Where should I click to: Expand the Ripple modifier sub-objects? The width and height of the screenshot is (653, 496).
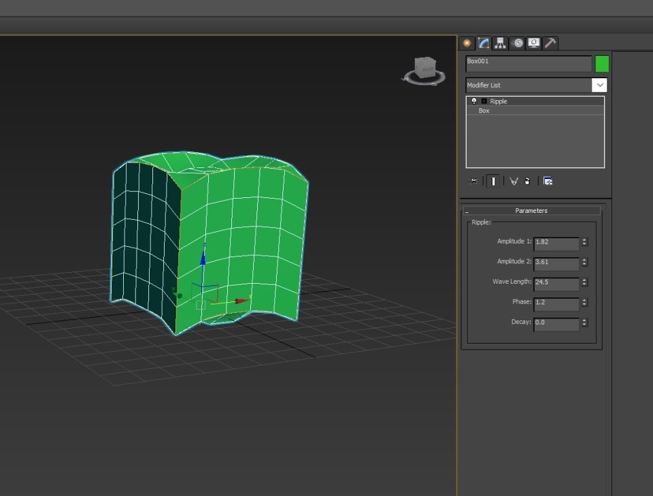point(484,101)
